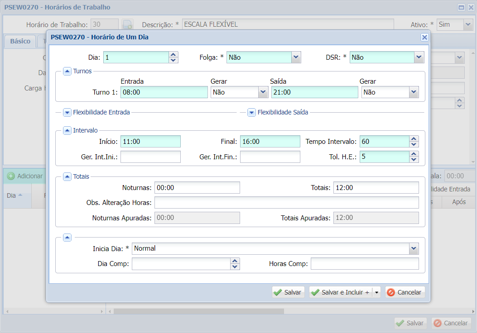477x333 pixels.
Task: Decrease Tempo Intervalo with down arrow
Action: [414, 144]
